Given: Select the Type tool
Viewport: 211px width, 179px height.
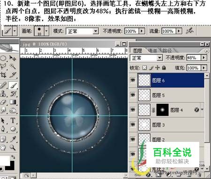Looking at the screenshot, I should coord(13,121).
